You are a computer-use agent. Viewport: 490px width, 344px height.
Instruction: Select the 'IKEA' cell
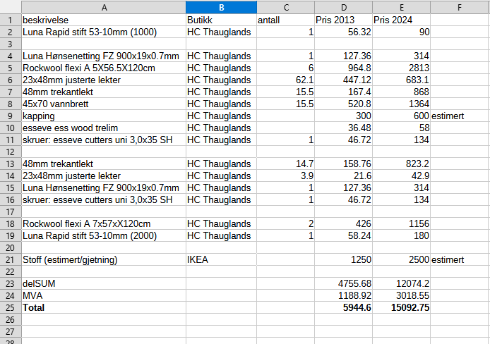click(221, 259)
